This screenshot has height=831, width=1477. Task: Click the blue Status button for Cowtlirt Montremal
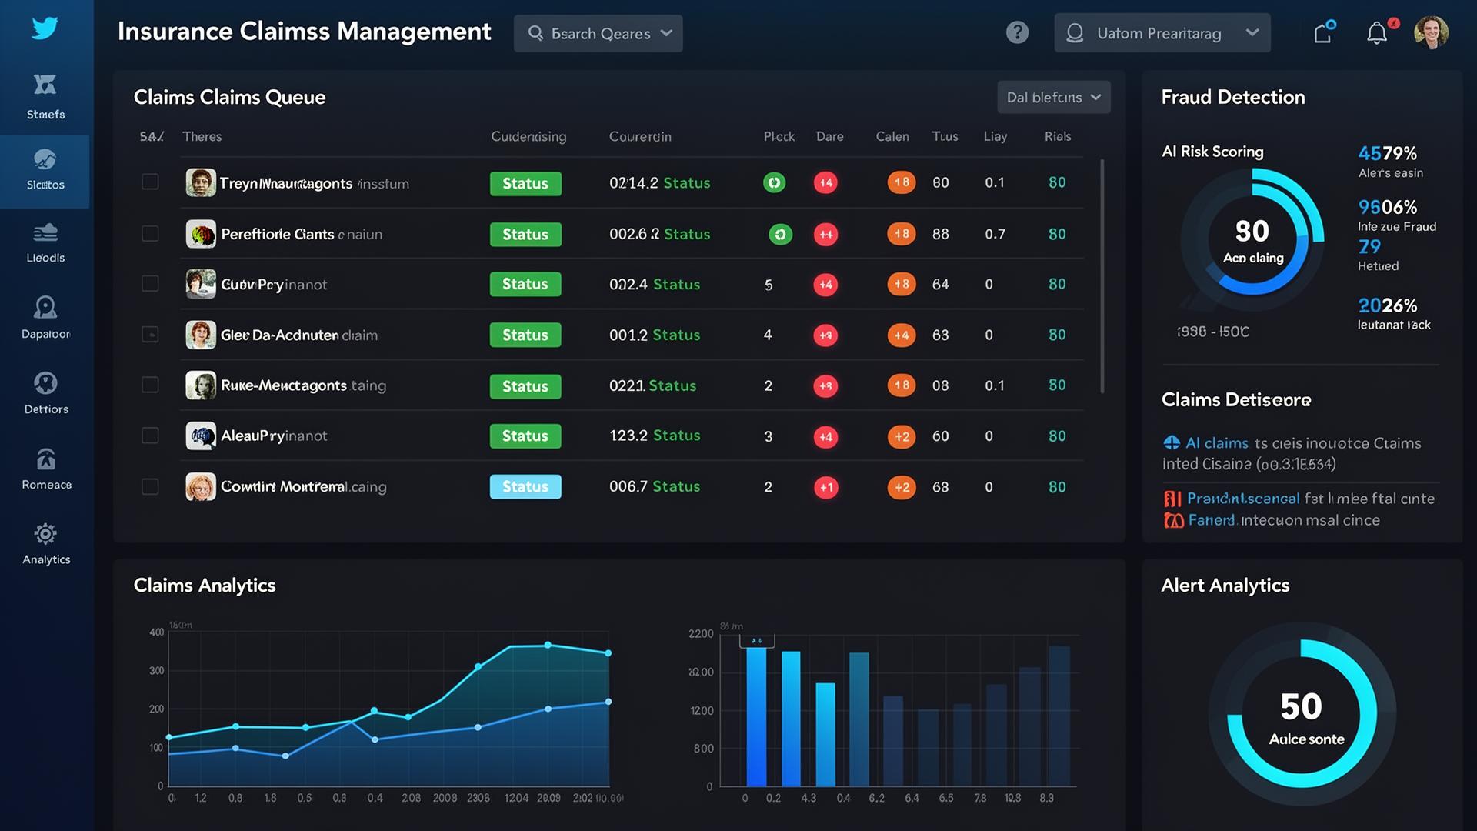(x=525, y=486)
